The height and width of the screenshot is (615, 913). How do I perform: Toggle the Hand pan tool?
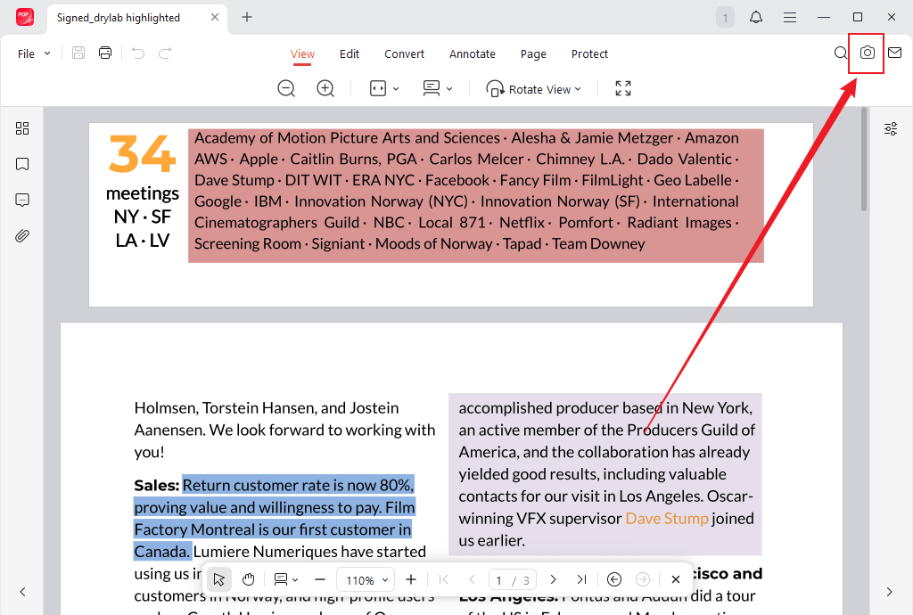click(x=248, y=579)
